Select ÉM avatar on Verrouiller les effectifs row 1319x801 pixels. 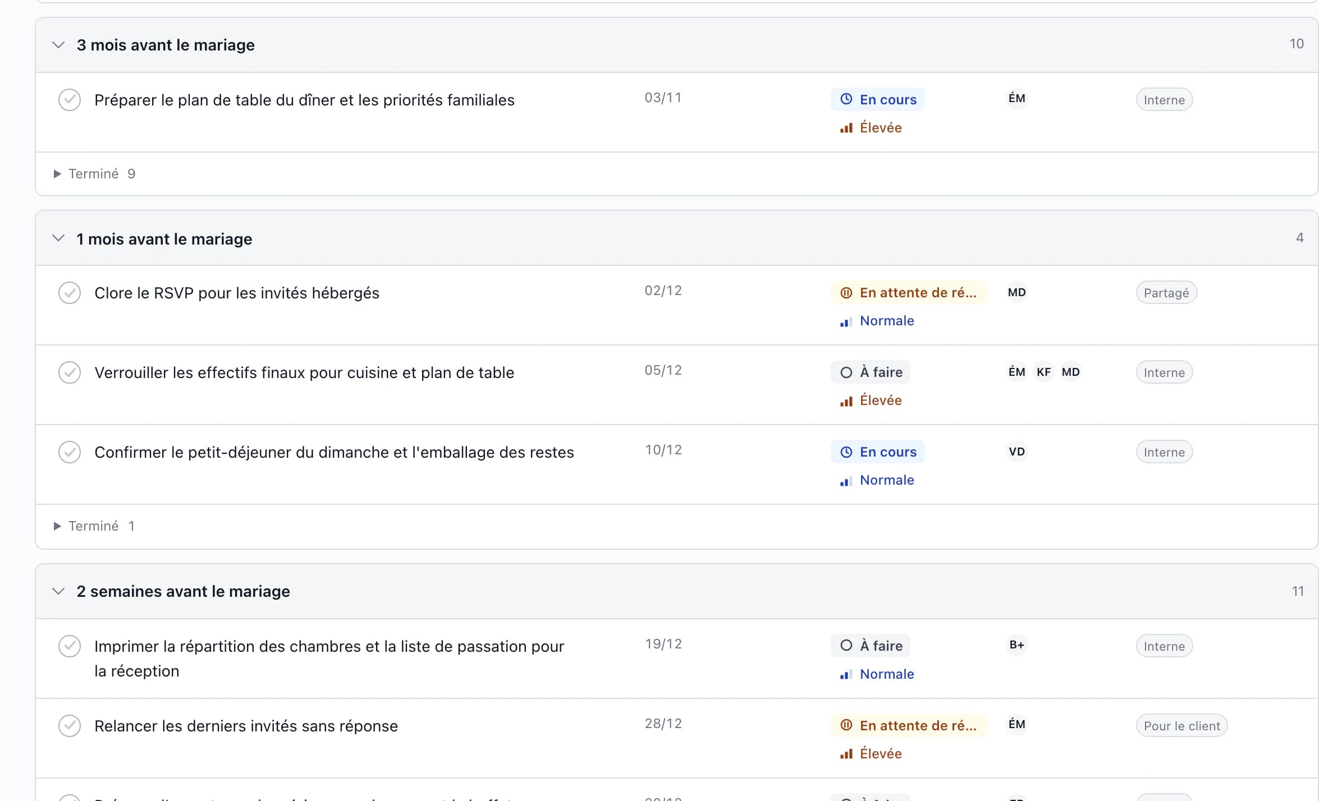tap(1016, 372)
